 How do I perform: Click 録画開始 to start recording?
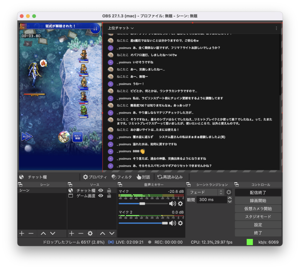pyautogui.click(x=258, y=201)
